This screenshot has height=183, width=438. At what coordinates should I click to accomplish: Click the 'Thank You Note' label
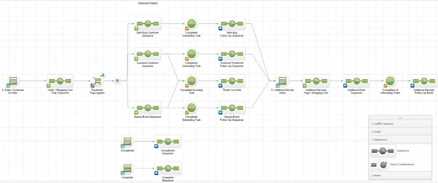(232, 90)
